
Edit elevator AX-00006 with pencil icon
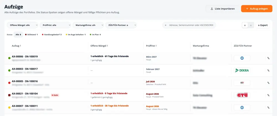tap(268, 58)
